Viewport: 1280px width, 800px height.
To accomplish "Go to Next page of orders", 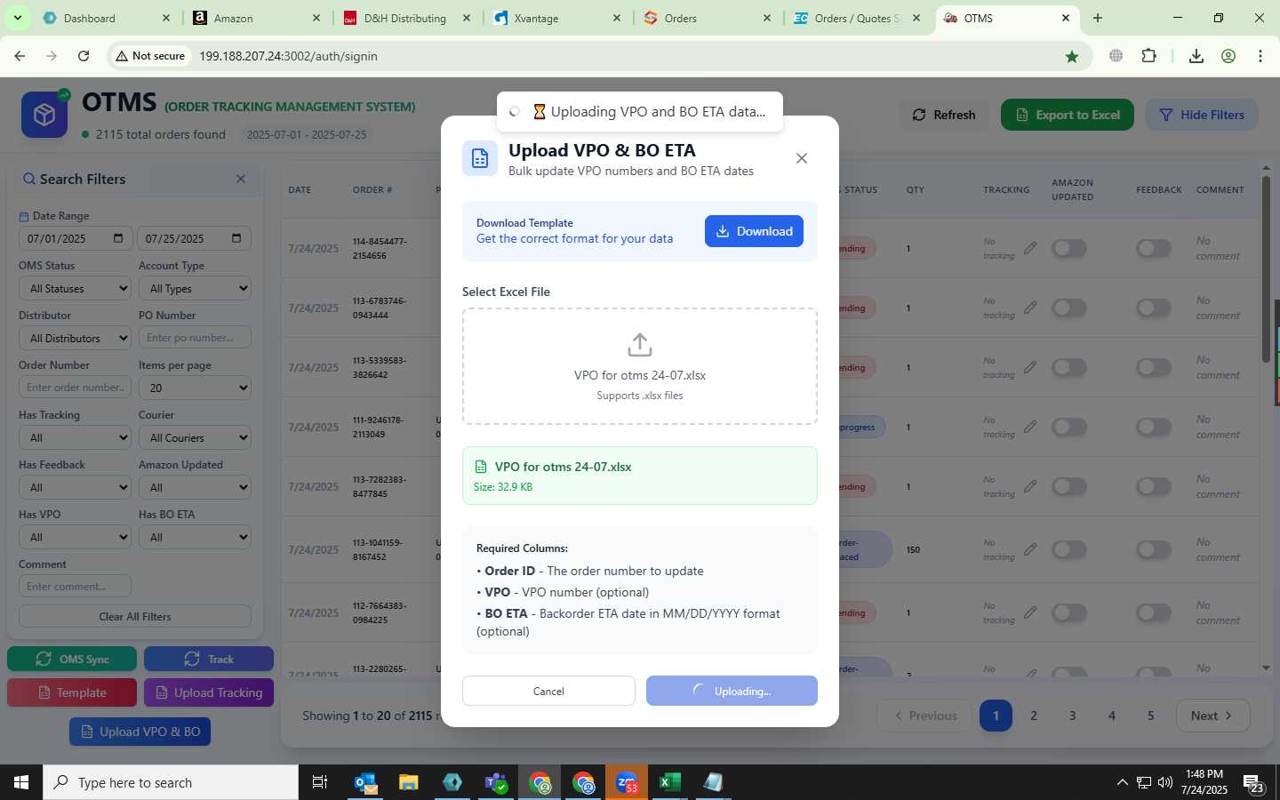I will [x=1212, y=716].
